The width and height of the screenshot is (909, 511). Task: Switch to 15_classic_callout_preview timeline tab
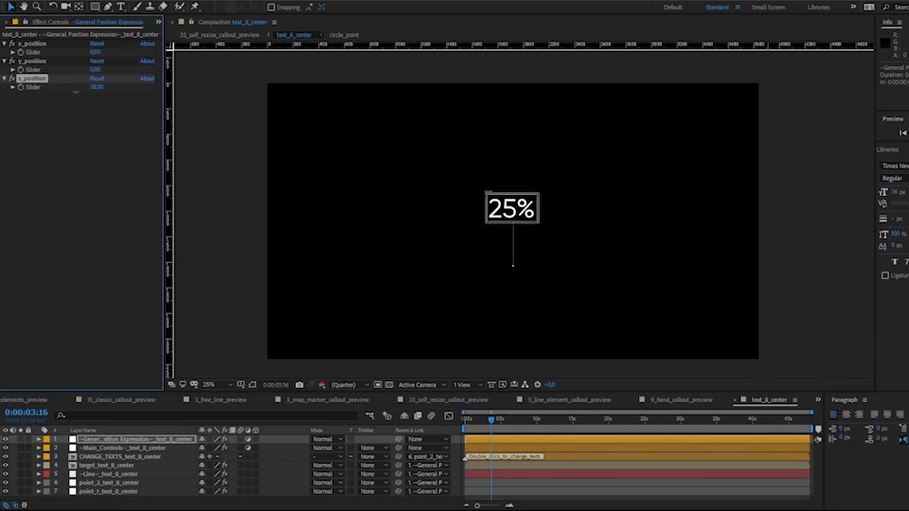coord(121,399)
